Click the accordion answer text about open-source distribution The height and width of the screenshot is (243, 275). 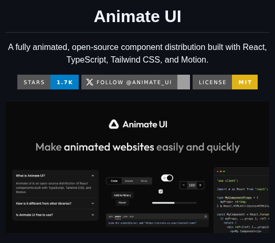(54, 188)
